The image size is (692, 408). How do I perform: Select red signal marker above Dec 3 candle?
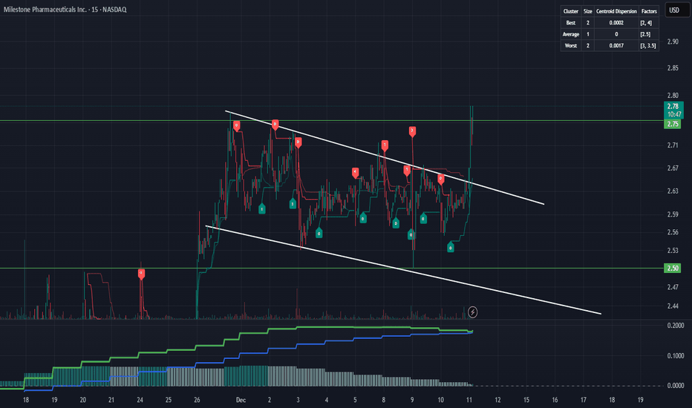coord(298,142)
